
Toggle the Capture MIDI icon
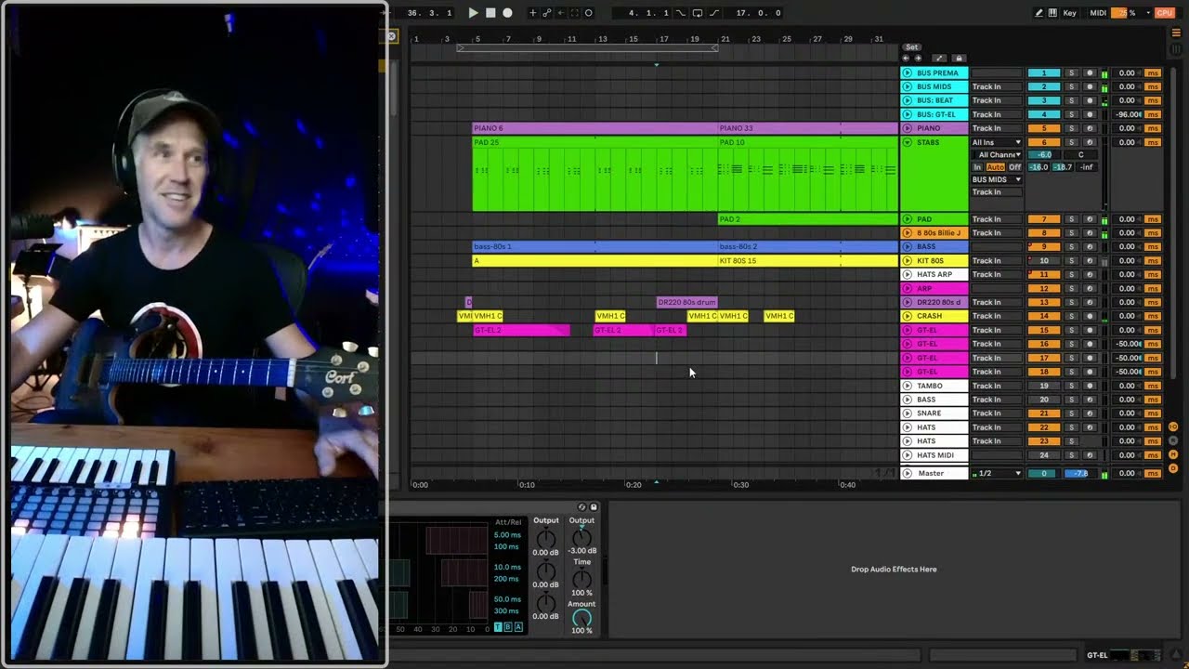pyautogui.click(x=574, y=13)
